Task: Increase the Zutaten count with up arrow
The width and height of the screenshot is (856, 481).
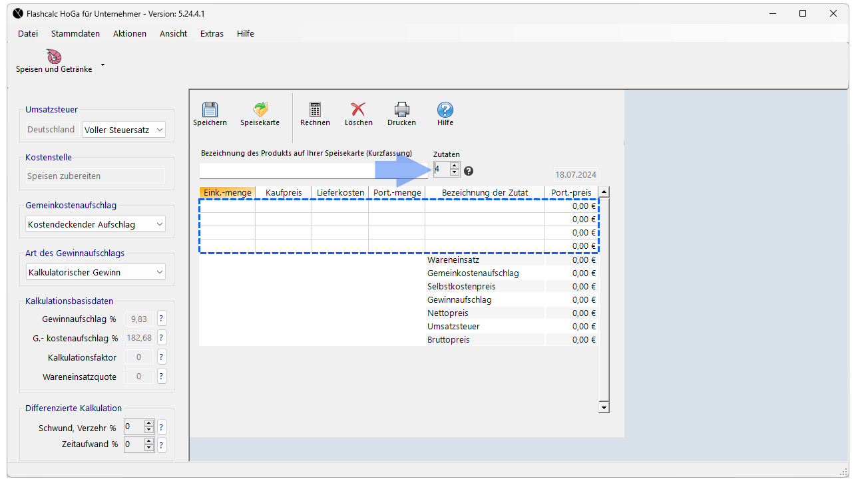Action: [x=455, y=166]
